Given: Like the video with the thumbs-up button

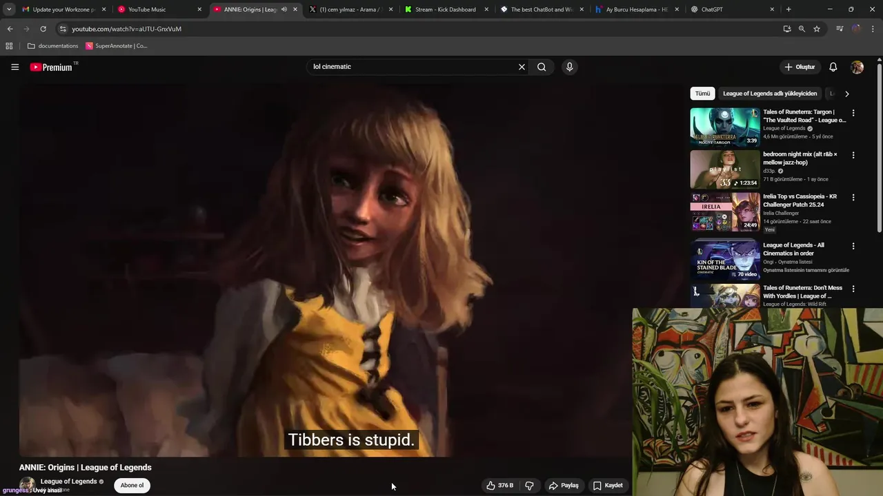Looking at the screenshot, I should coord(499,486).
